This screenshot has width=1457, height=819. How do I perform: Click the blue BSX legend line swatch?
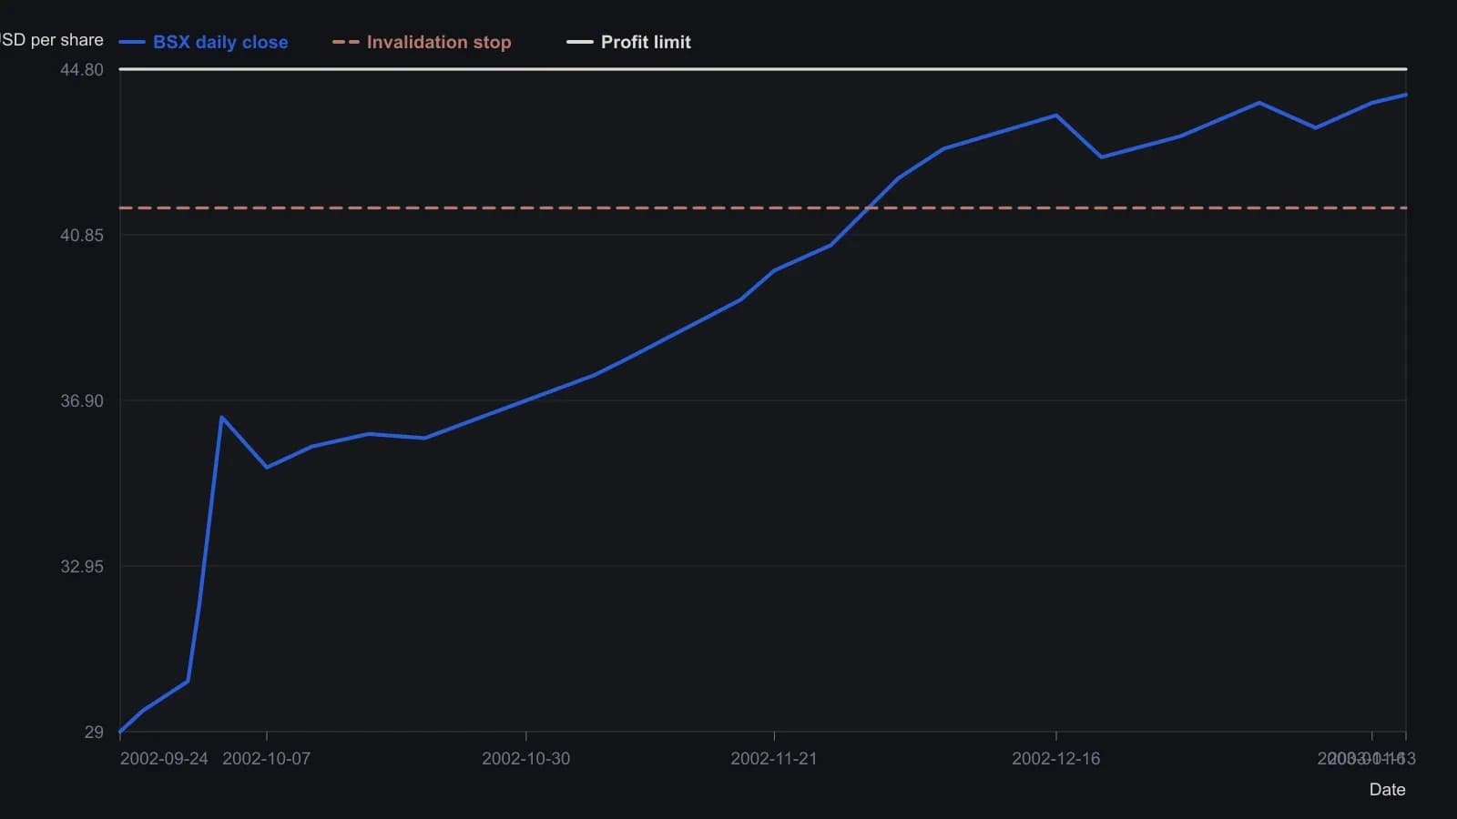(x=132, y=42)
